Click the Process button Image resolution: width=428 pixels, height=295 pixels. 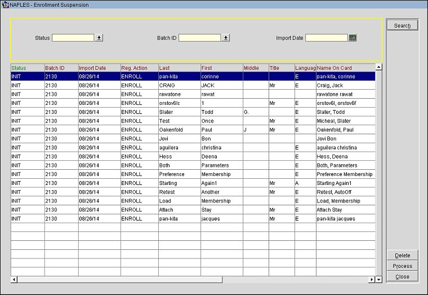pos(402,266)
